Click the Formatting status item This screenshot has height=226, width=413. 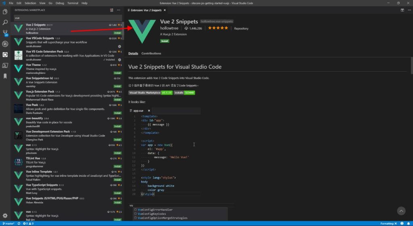tap(388, 223)
